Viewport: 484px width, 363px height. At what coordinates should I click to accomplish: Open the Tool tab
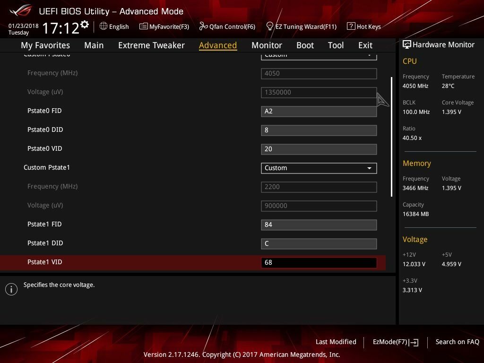336,45
